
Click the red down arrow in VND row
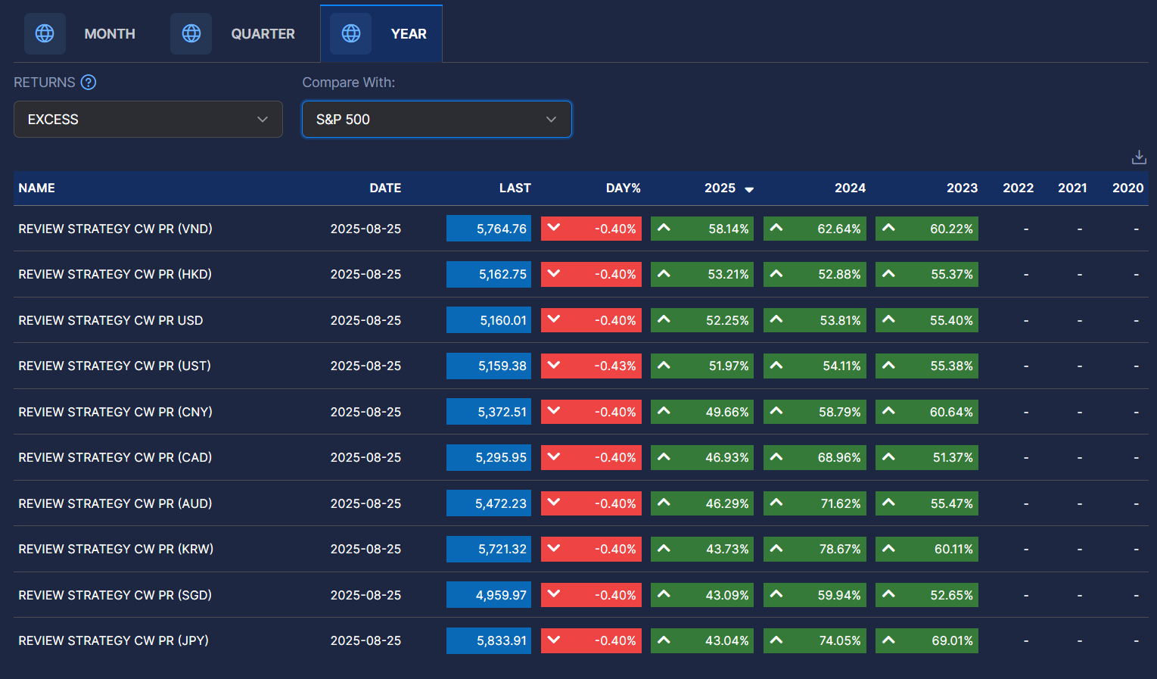pos(554,228)
